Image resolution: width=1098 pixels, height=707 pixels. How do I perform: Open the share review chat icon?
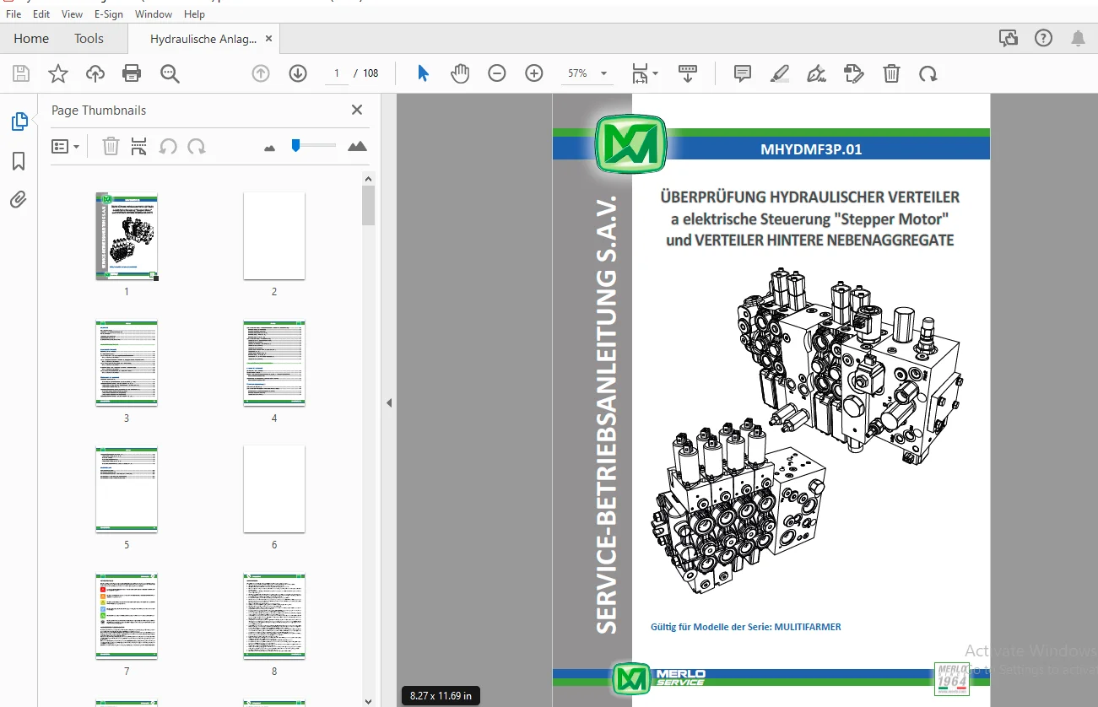[1009, 38]
